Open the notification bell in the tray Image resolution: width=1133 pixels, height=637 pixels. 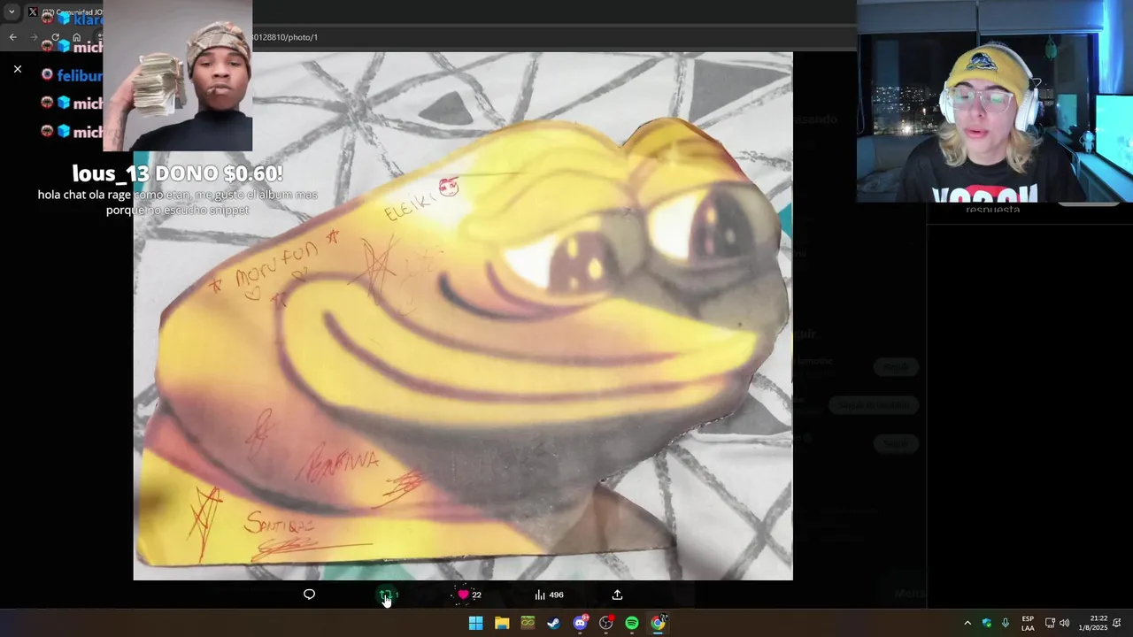coord(1117,623)
